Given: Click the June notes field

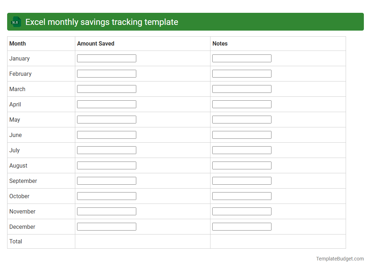Looking at the screenshot, I should 242,134.
